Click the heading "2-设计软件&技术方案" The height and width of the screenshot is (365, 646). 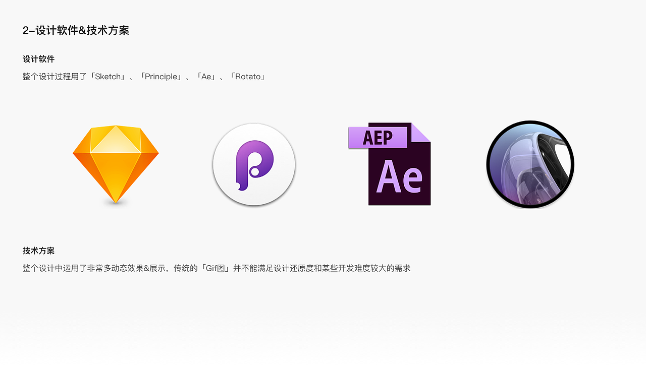click(x=76, y=30)
